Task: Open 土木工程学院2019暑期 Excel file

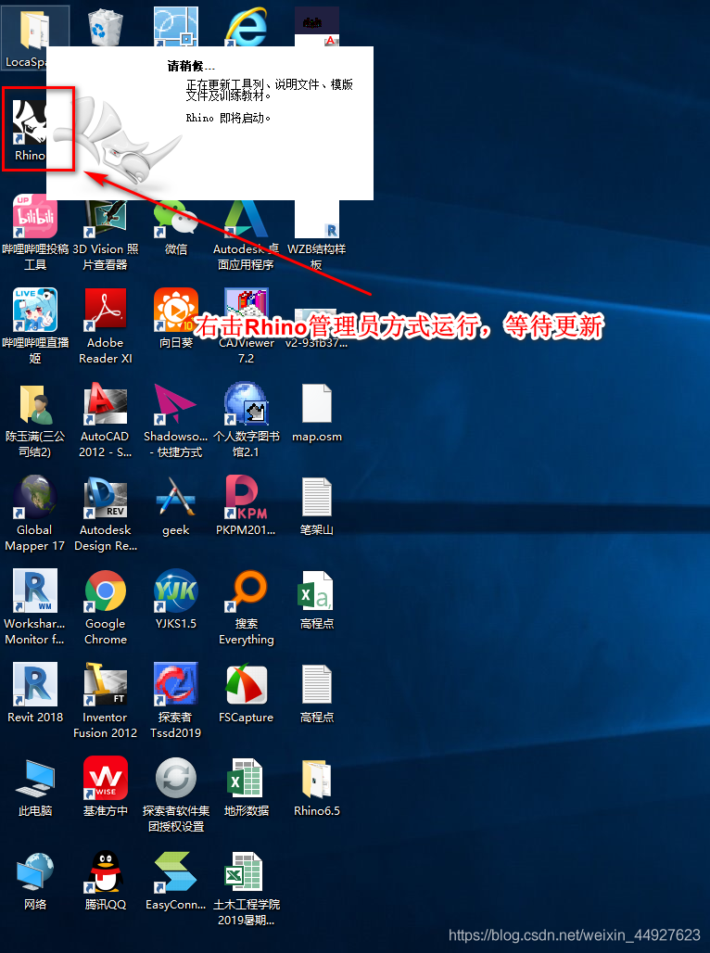Action: click(246, 887)
